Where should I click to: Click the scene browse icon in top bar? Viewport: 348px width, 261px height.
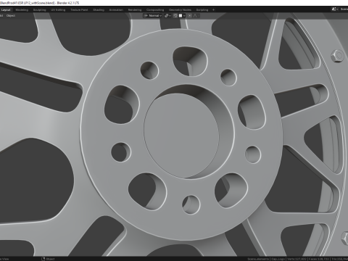(x=335, y=9)
